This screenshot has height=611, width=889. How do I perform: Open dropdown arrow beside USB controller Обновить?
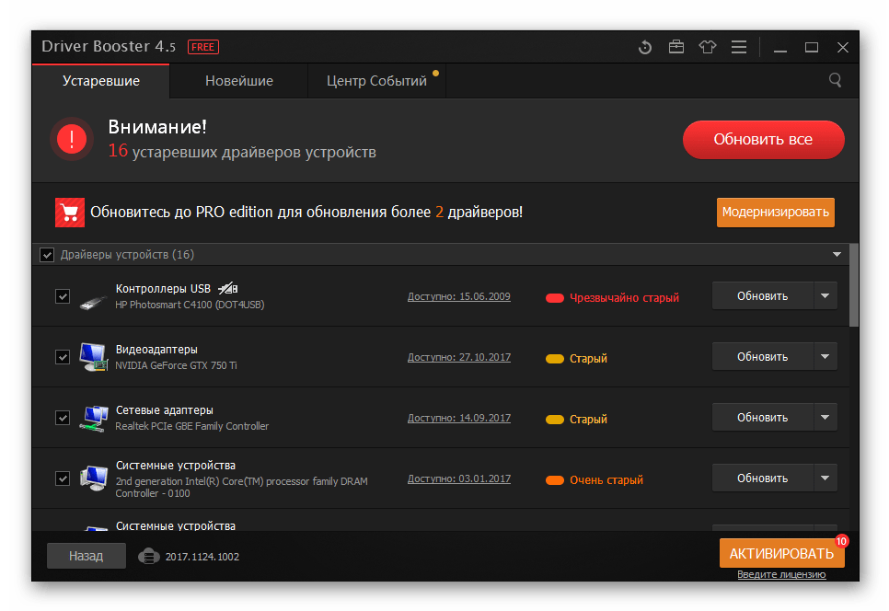click(x=825, y=296)
